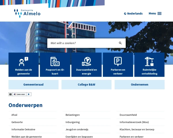Viewport: 173px width, 138px height.
Task: Open the language selector Nederlands
Action: 133,14
